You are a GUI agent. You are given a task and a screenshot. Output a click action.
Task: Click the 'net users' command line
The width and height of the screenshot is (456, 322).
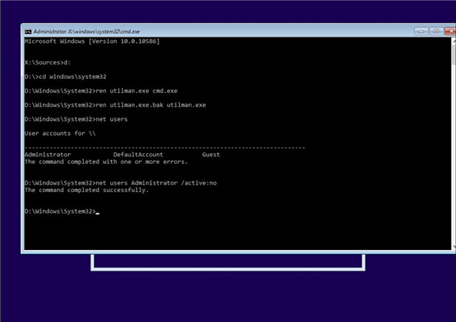(x=76, y=119)
